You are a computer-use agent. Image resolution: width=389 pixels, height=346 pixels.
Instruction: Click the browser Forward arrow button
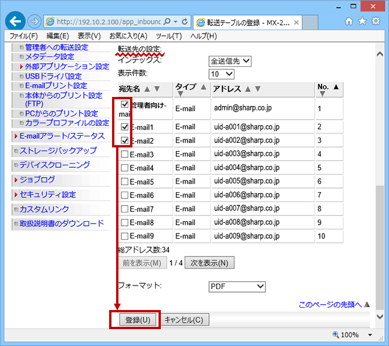point(35,21)
